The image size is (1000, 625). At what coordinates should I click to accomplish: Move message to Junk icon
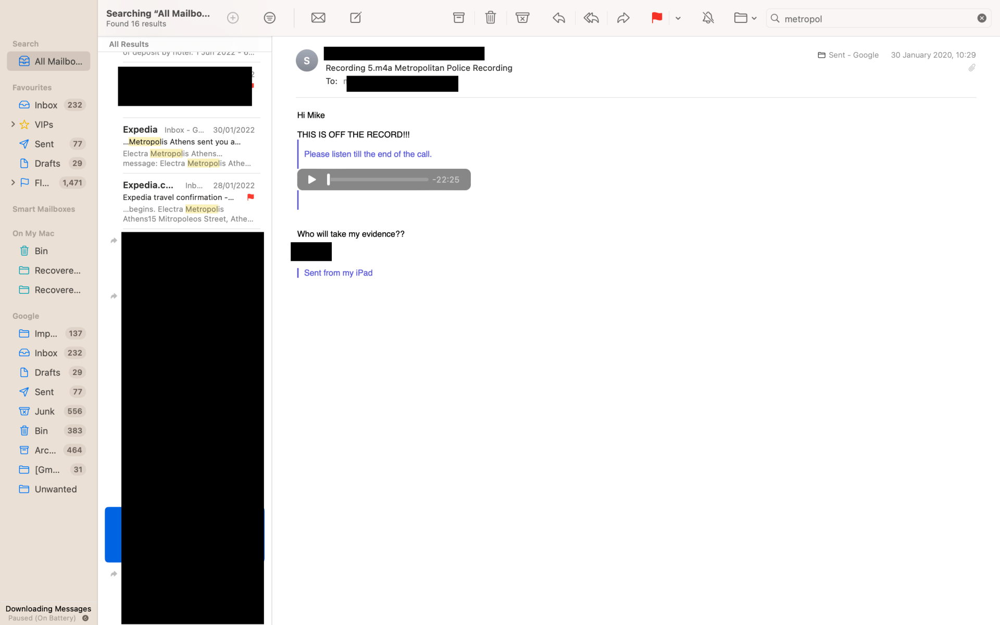(x=522, y=18)
